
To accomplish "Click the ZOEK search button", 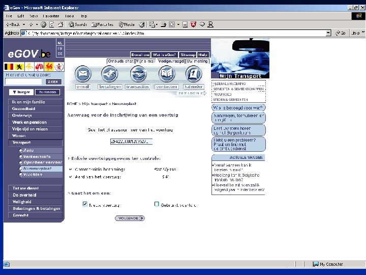I will [x=53, y=81].
